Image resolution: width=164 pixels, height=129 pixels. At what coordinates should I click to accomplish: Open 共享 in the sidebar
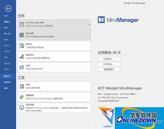6,57
